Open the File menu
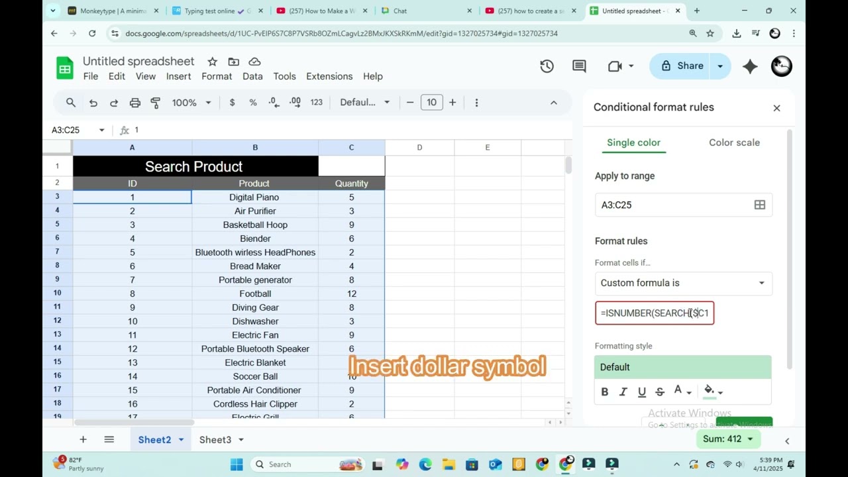The image size is (848, 477). 91,76
